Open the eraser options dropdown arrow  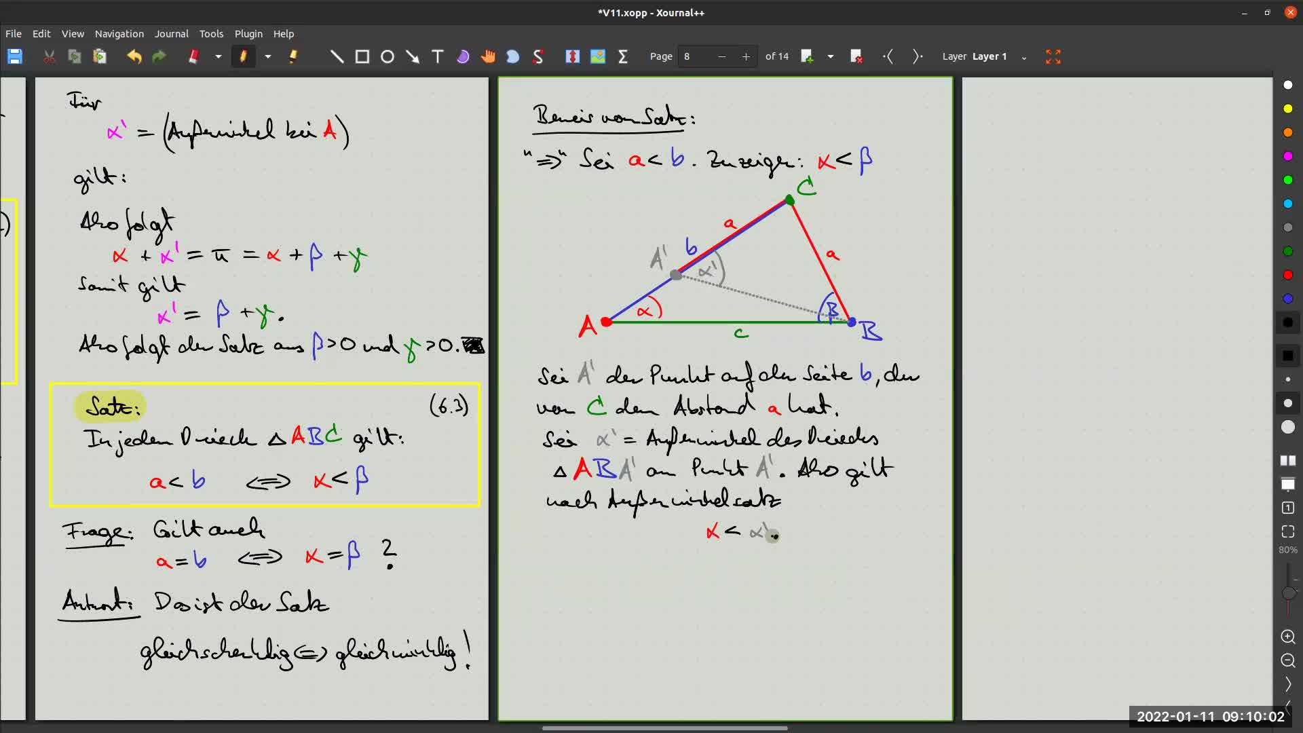tap(219, 57)
